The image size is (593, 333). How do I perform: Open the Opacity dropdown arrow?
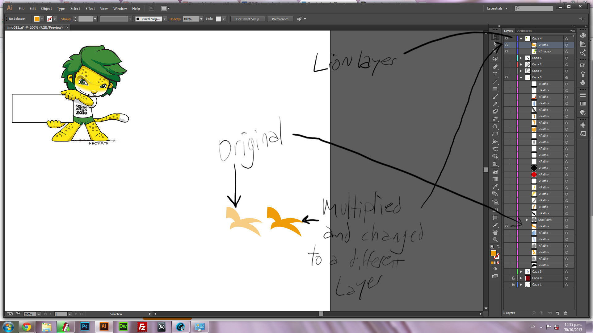pos(201,19)
